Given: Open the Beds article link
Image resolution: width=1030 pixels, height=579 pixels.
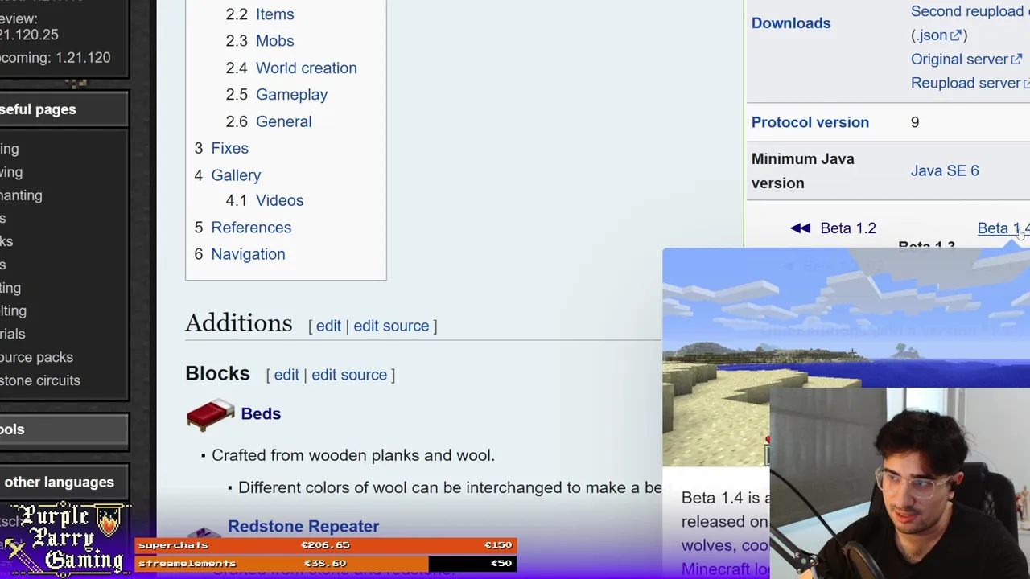Looking at the screenshot, I should (261, 413).
